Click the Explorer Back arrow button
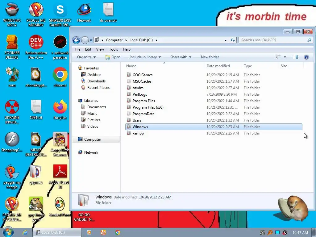Viewport: 316px width, 237px height. [76, 40]
